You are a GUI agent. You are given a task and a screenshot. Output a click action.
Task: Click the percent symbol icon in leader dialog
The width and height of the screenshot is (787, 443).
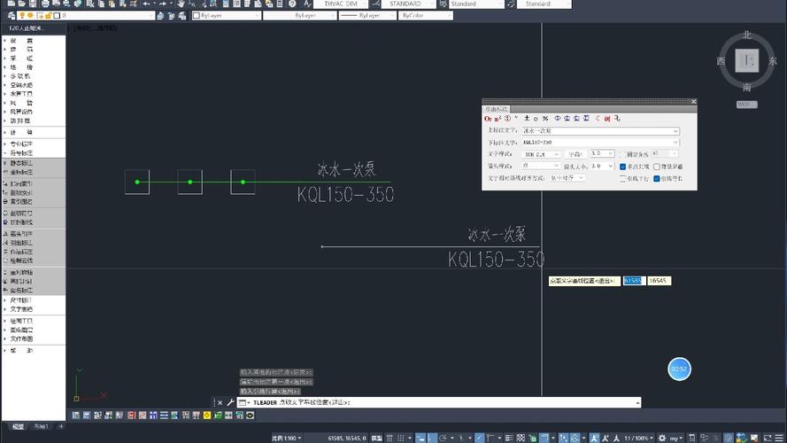point(545,118)
